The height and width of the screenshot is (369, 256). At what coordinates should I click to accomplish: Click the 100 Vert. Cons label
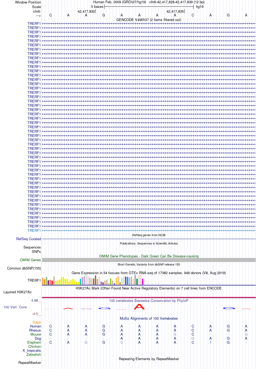pyautogui.click(x=15, y=307)
